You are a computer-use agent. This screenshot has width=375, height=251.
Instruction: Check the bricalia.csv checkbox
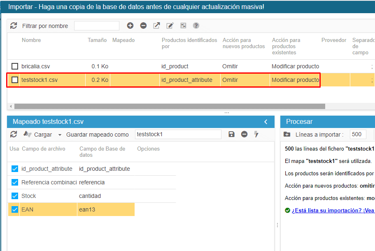[15, 66]
